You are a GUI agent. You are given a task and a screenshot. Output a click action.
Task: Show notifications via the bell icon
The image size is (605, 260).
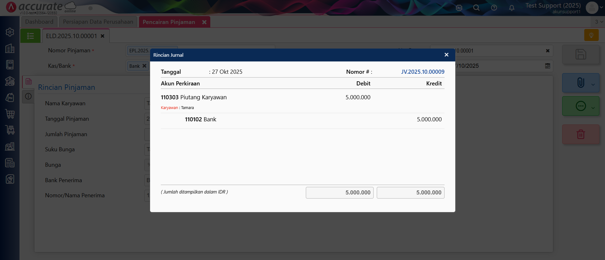[x=511, y=8]
